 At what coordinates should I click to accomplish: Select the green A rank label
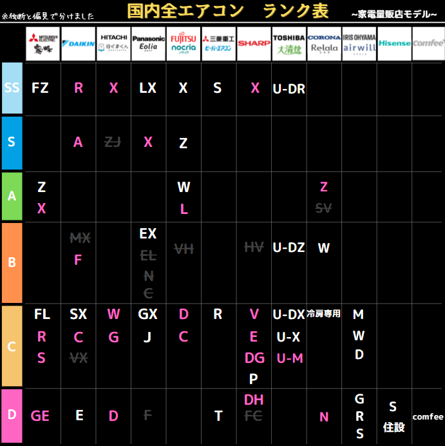[x=12, y=197]
